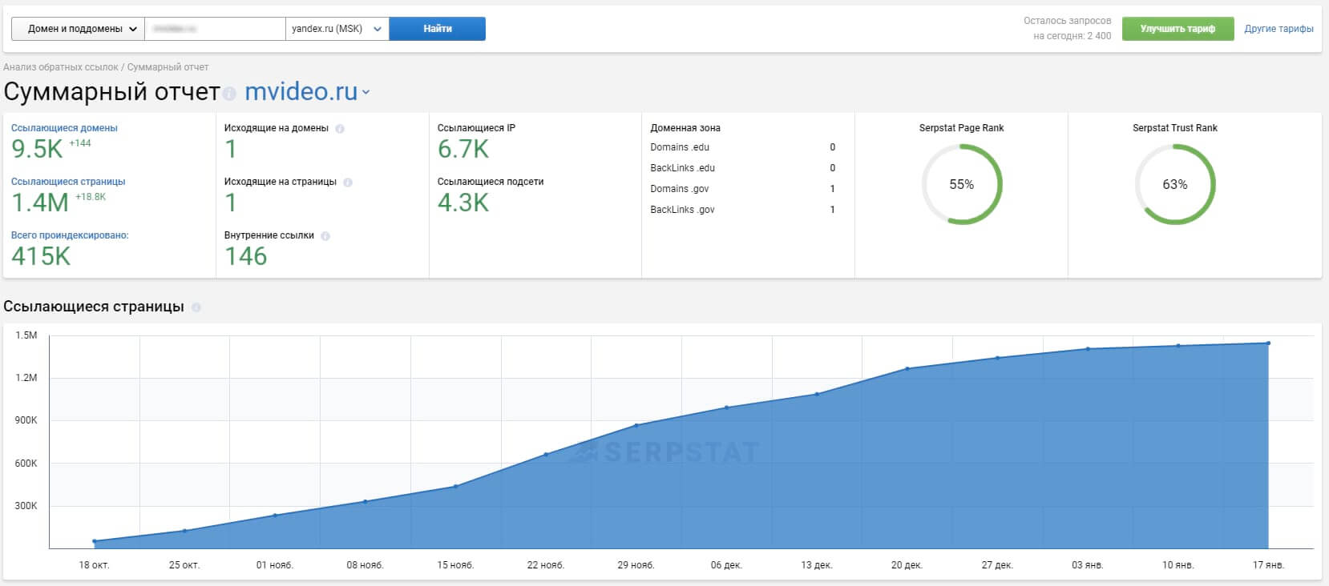Viewport: 1329px width, 586px height.
Task: Click the Serpstat Page Rank 55% gauge
Action: click(x=962, y=184)
